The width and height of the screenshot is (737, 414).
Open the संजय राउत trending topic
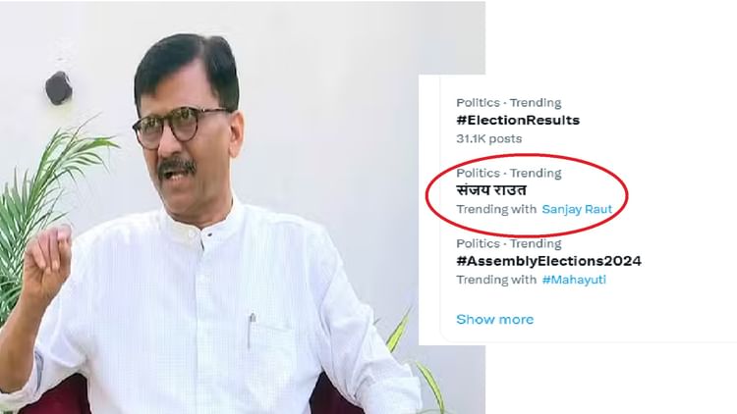(491, 190)
